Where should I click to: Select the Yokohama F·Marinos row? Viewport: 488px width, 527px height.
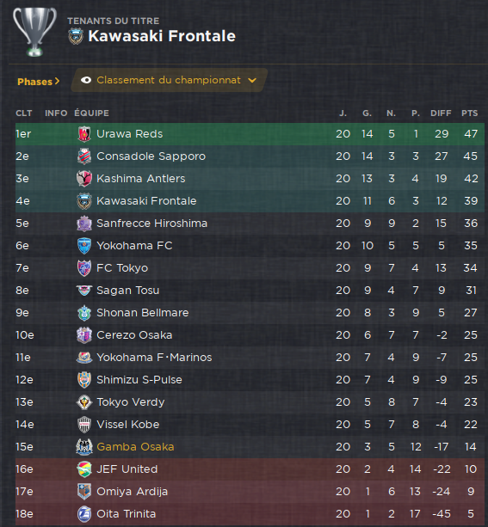250,358
